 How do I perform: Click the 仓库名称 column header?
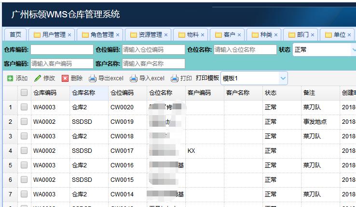pos(83,93)
